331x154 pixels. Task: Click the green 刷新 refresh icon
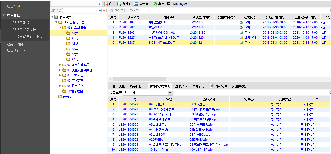click(x=155, y=4)
